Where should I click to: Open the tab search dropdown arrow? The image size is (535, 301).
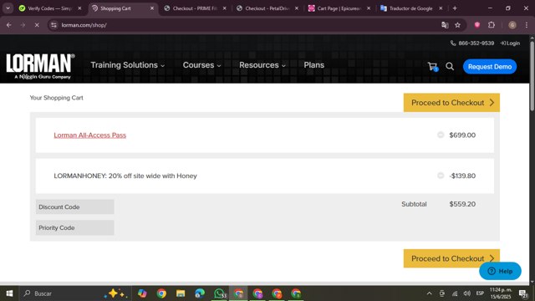coord(8,8)
